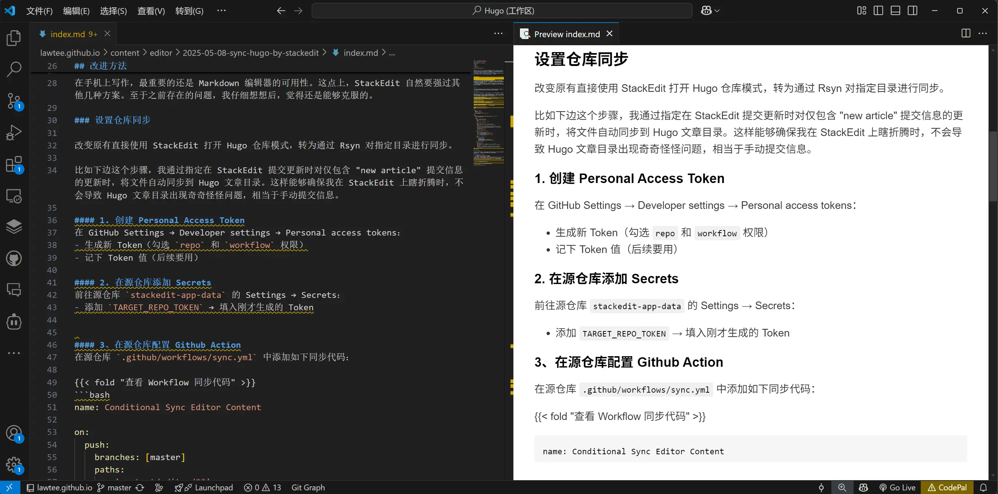This screenshot has width=998, height=494.
Task: Split the preview editor to the right
Action: 966,34
